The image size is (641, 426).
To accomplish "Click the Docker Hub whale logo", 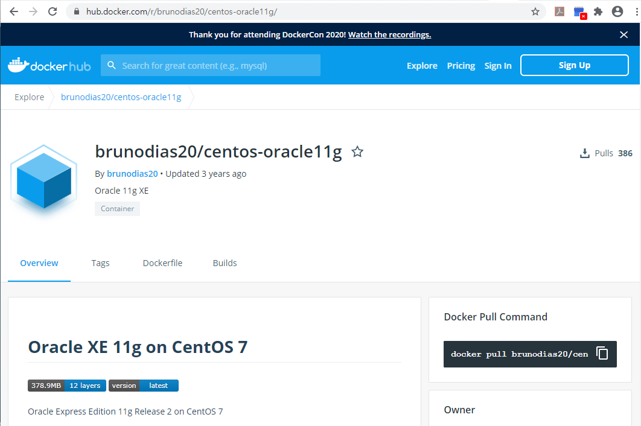I will tap(49, 65).
